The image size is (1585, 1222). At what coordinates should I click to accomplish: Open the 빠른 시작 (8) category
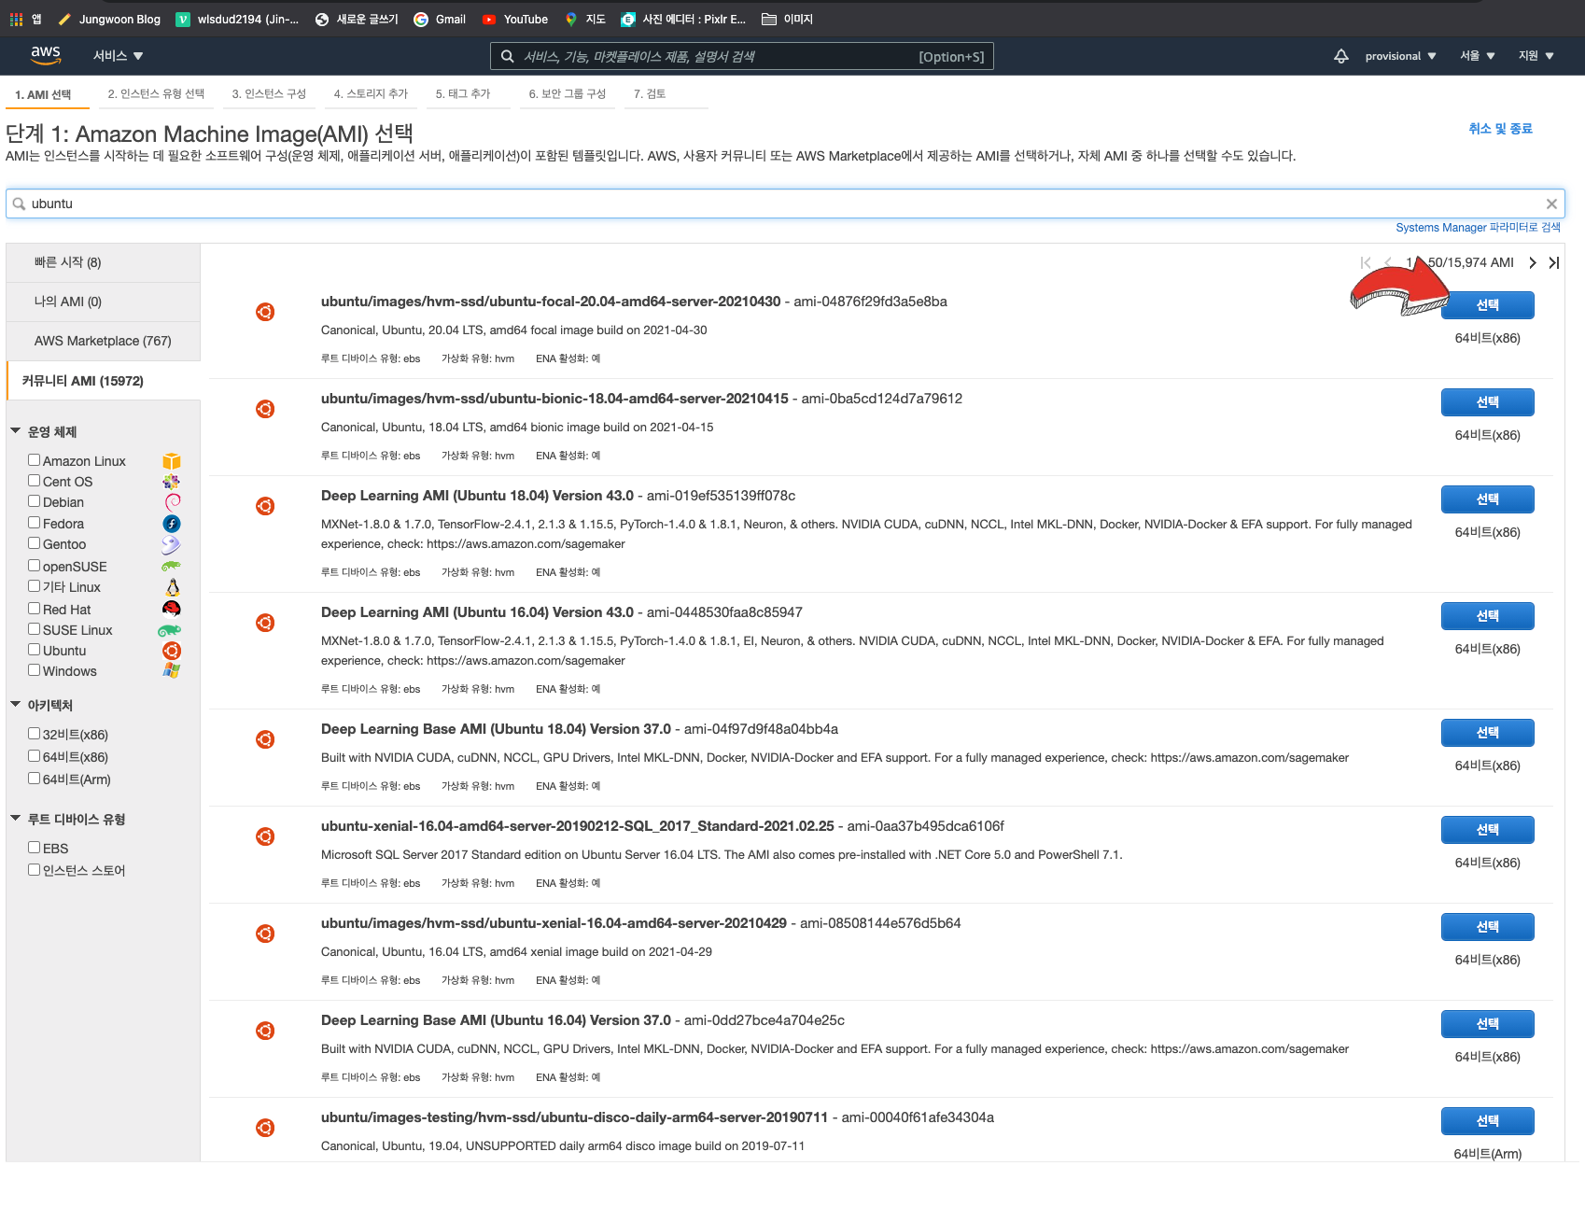pyautogui.click(x=103, y=262)
